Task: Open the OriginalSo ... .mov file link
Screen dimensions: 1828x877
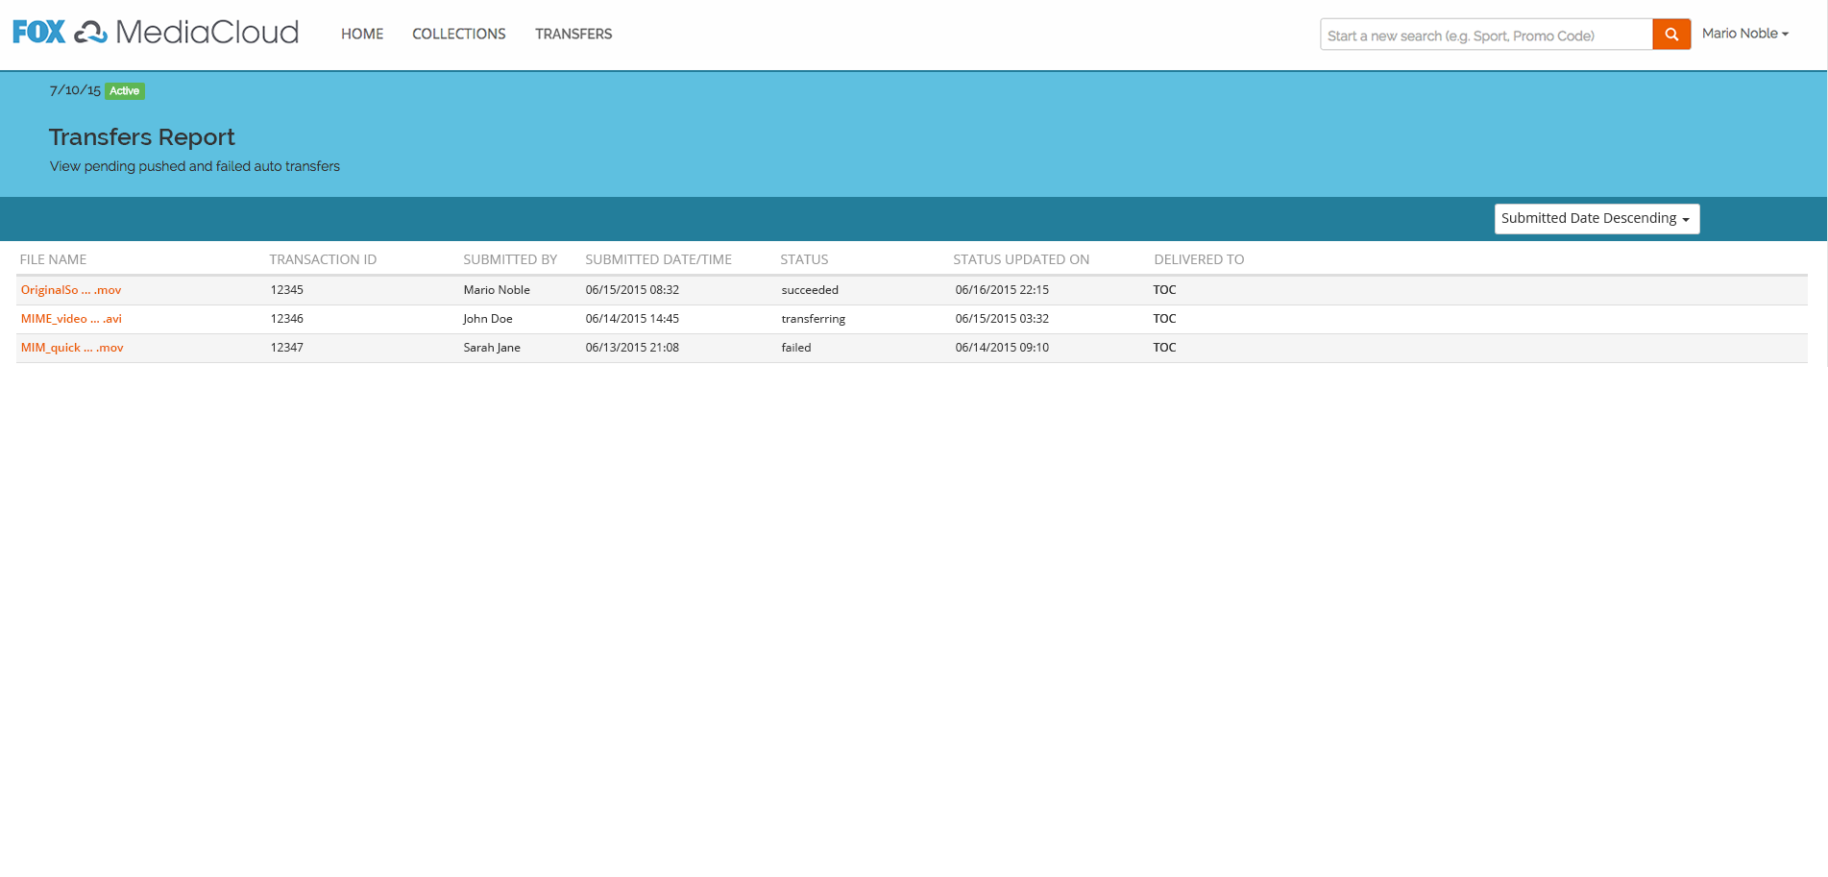Action: pyautogui.click(x=71, y=290)
